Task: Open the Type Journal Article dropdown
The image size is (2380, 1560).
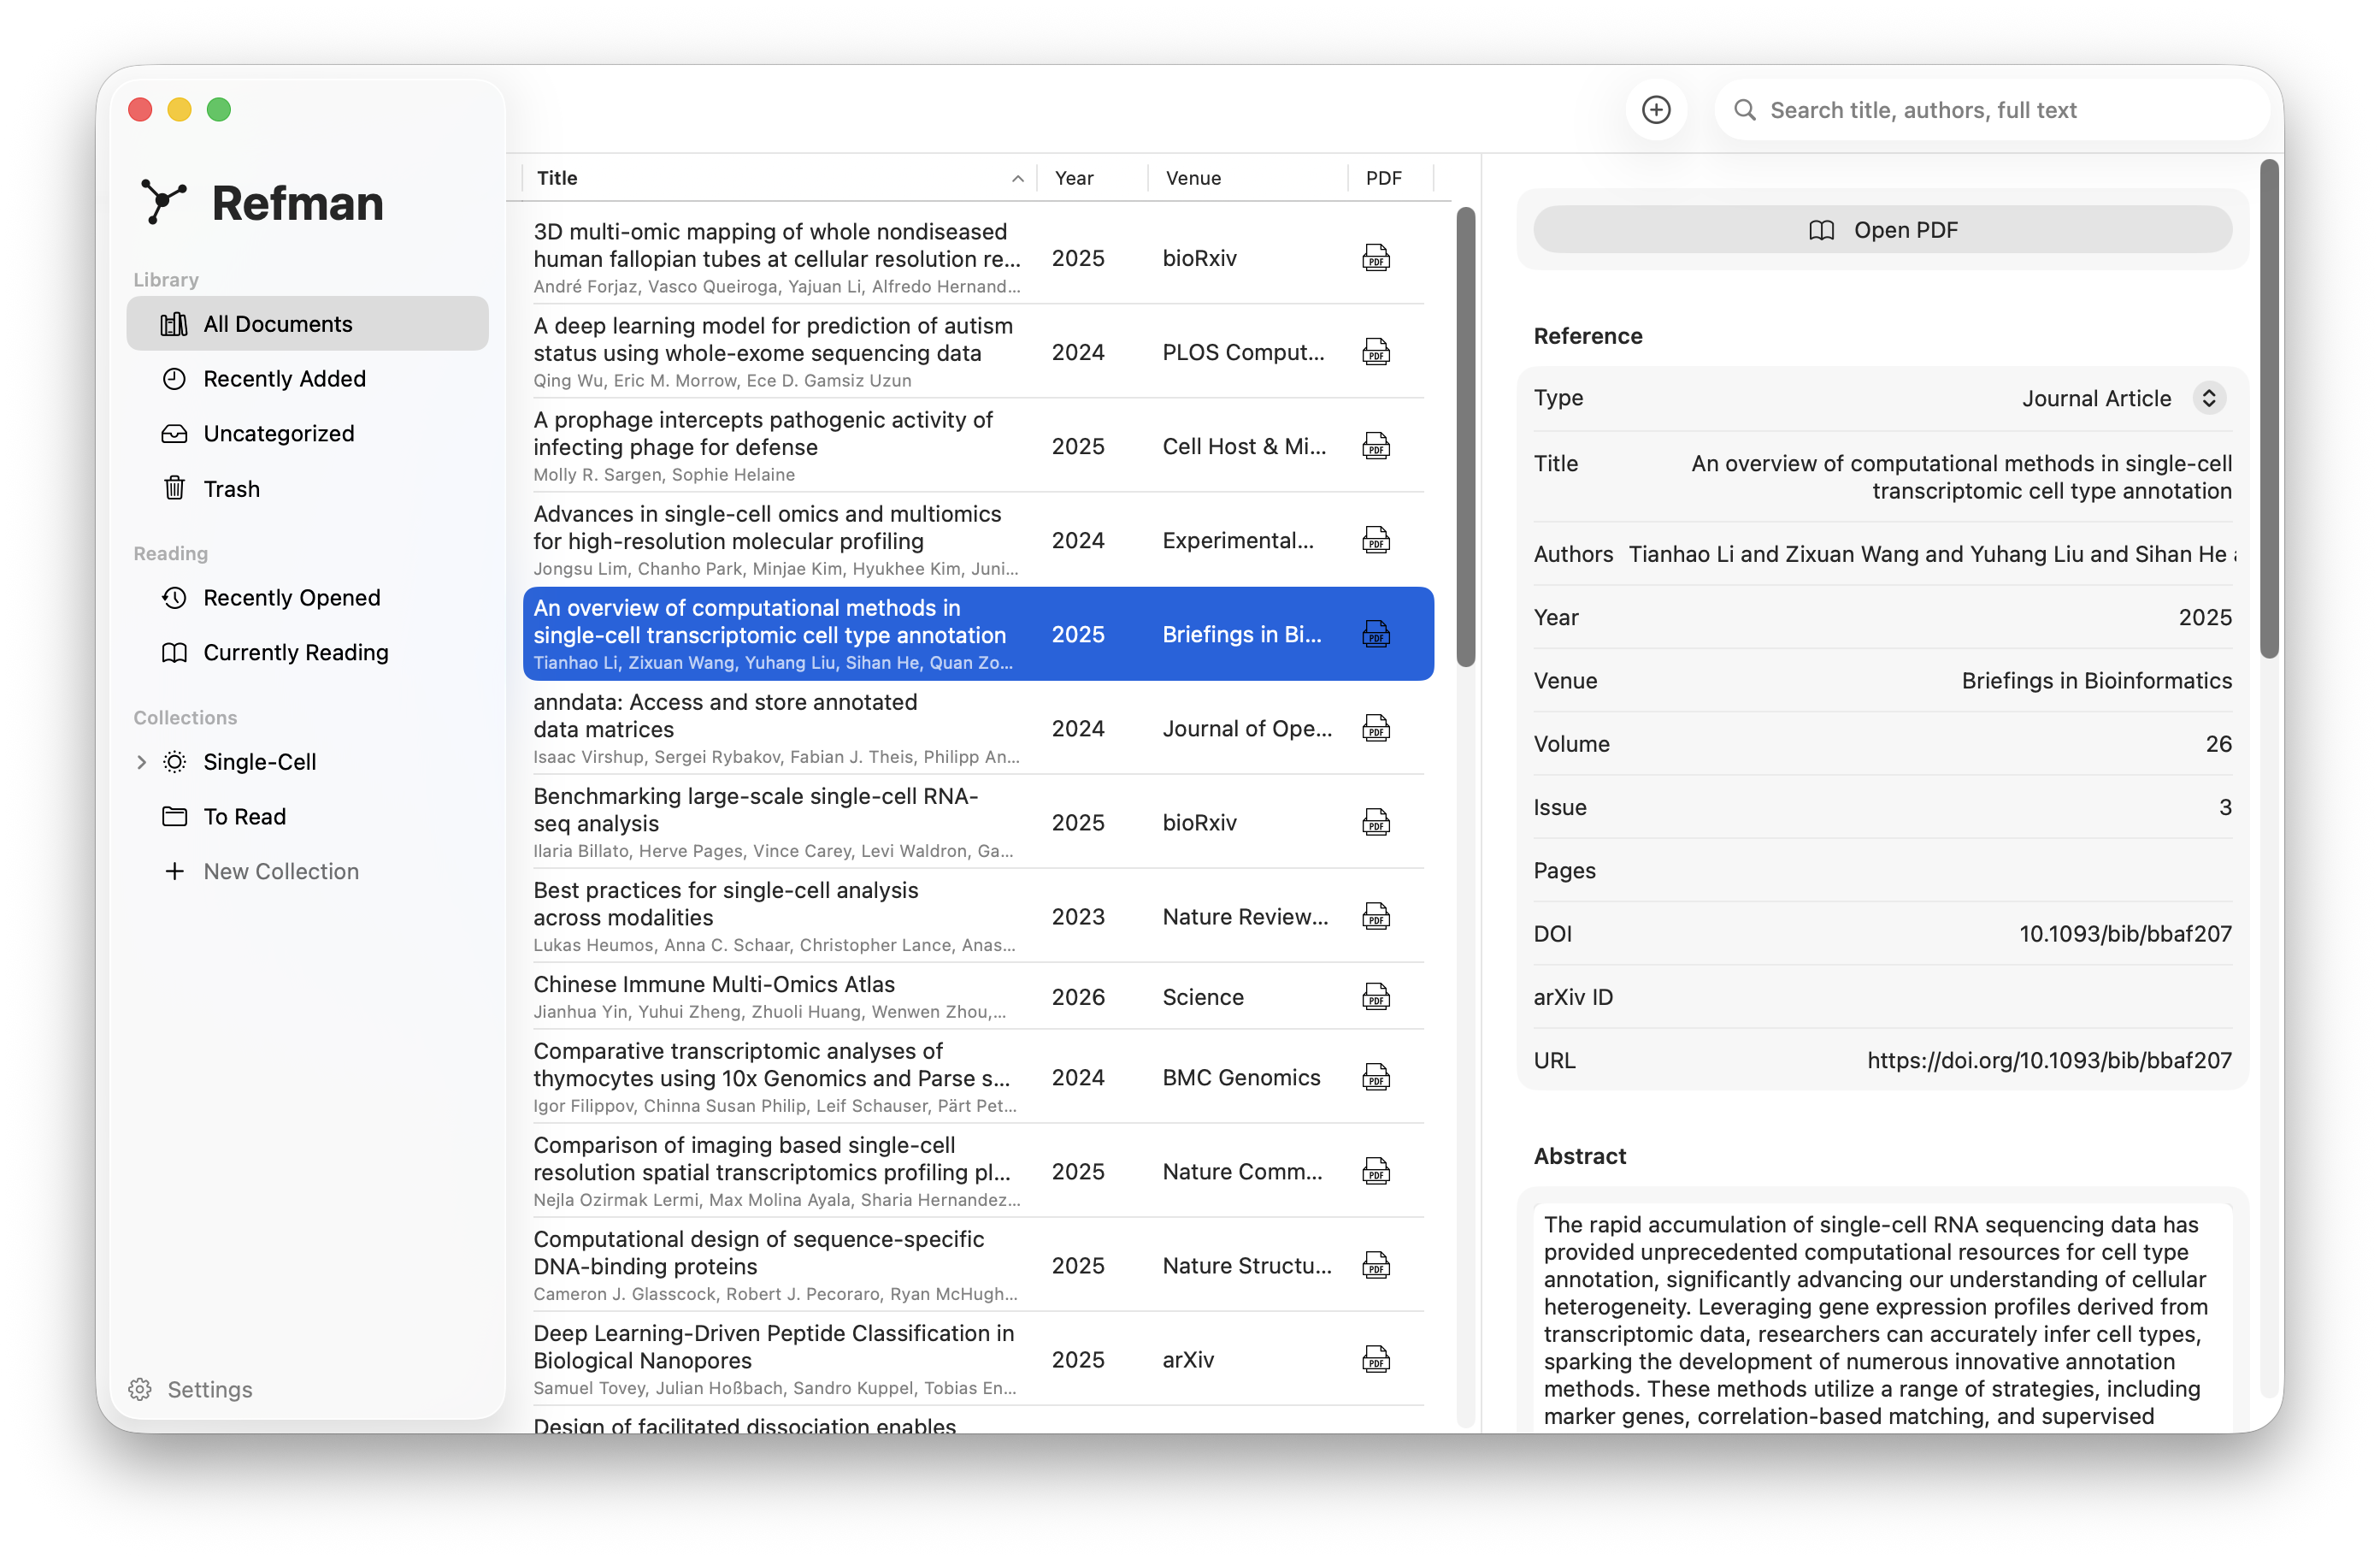Action: coord(2208,399)
